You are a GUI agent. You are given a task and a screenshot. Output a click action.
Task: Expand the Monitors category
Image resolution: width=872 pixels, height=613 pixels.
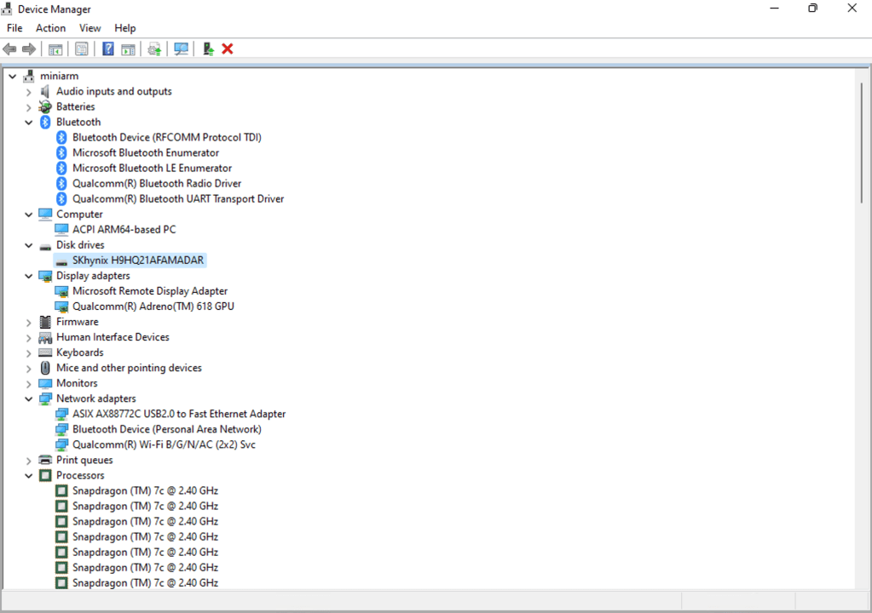click(29, 384)
